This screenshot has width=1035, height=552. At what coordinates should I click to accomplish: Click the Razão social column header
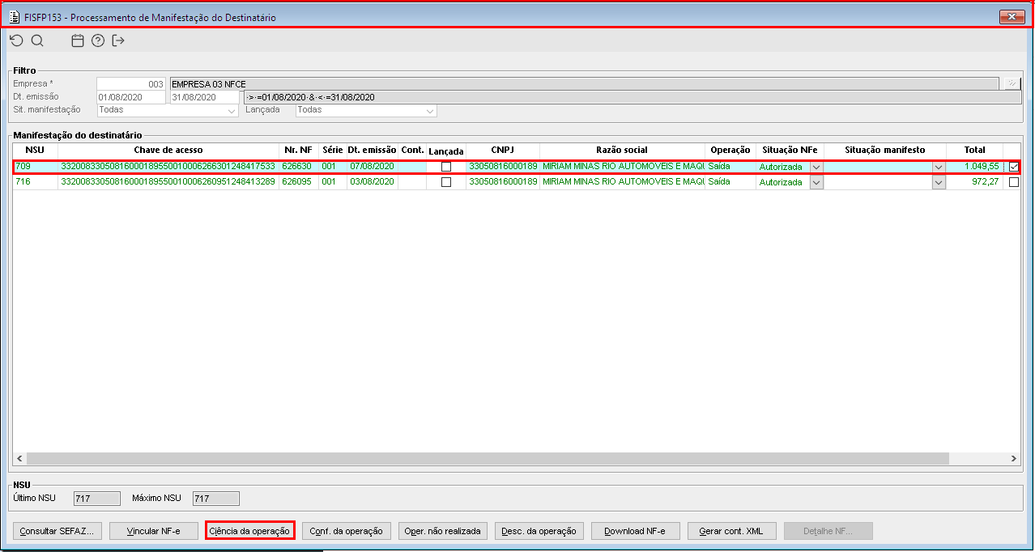[622, 151]
